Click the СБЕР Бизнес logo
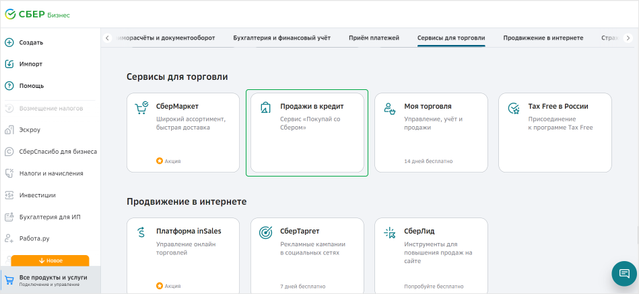 [37, 15]
